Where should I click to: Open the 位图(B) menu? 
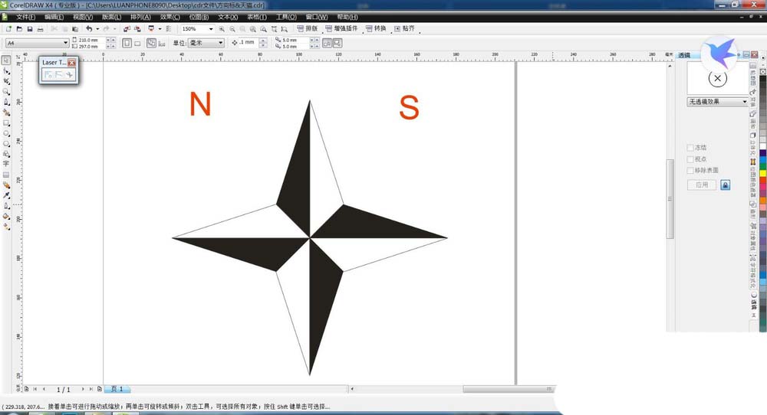pos(199,16)
